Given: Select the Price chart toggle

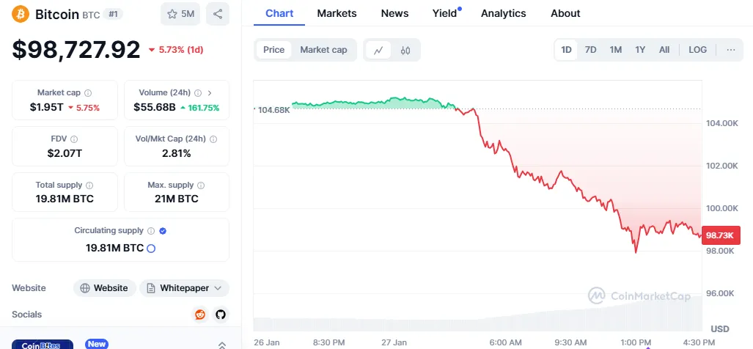Looking at the screenshot, I should point(273,50).
